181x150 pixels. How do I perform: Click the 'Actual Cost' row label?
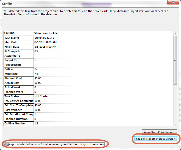[12, 83]
